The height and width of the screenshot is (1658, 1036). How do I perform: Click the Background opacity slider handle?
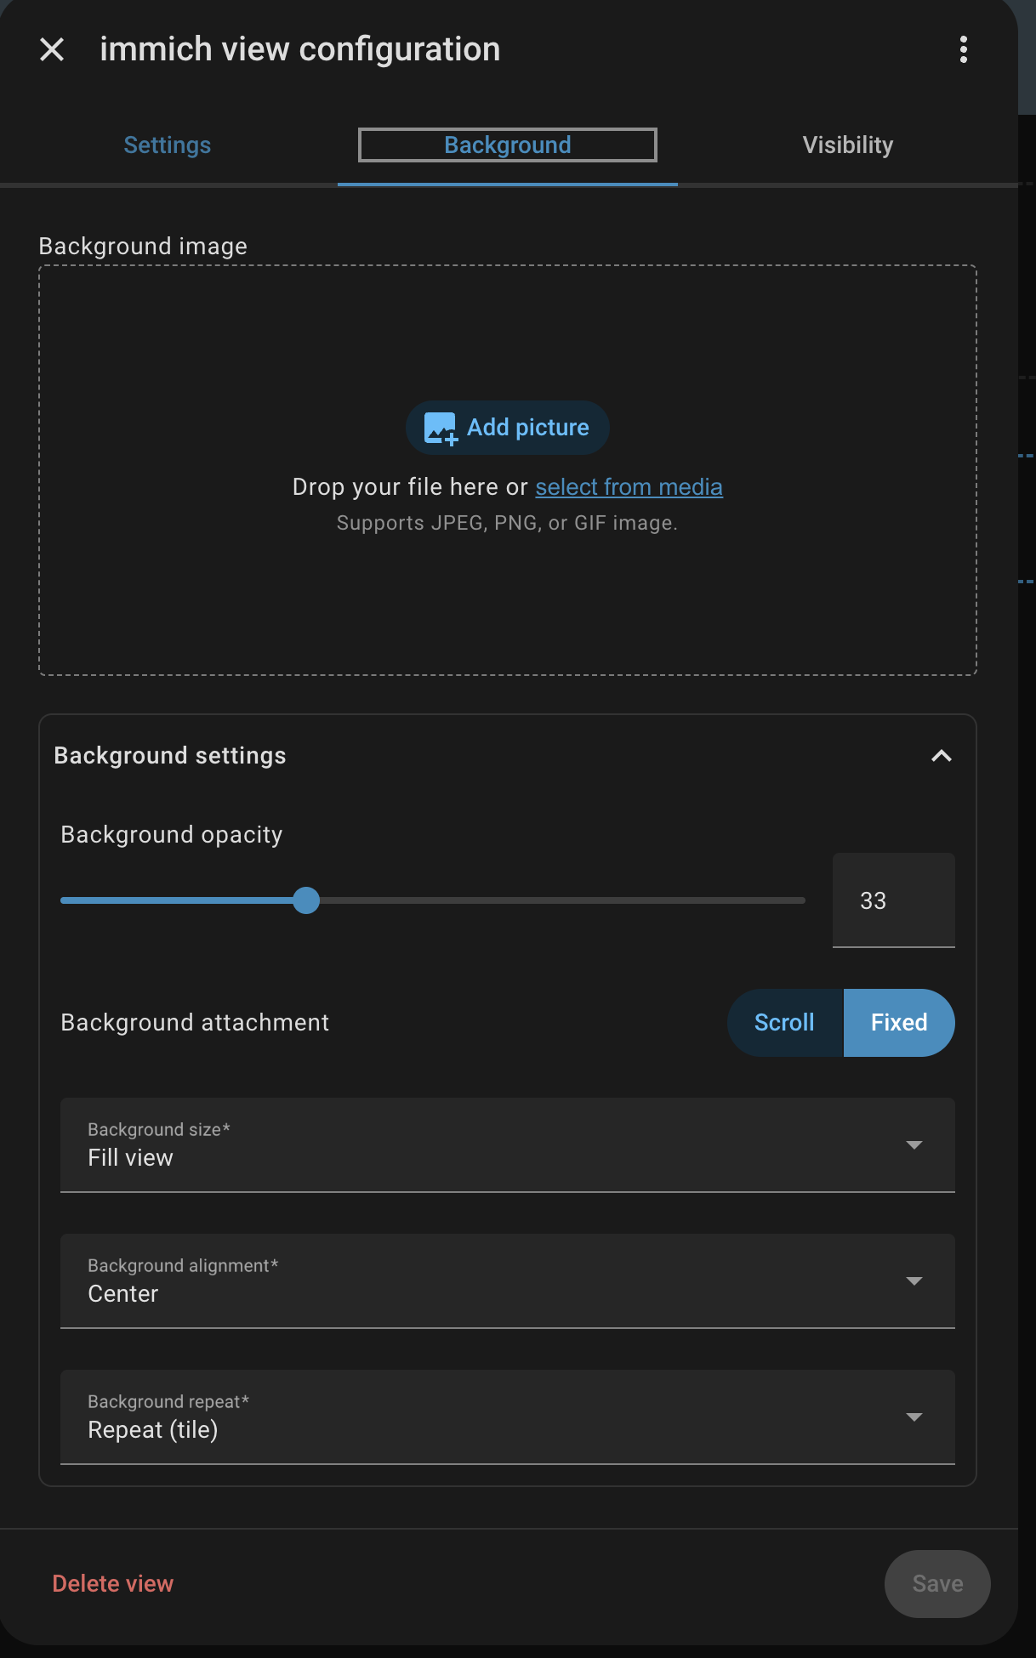click(306, 900)
